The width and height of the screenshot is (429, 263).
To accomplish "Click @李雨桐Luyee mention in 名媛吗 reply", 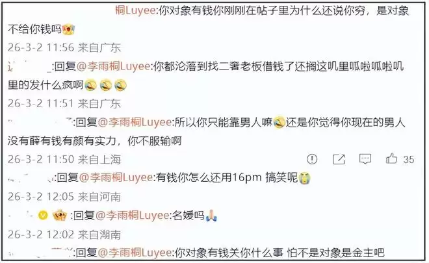I will pyautogui.click(x=132, y=216).
